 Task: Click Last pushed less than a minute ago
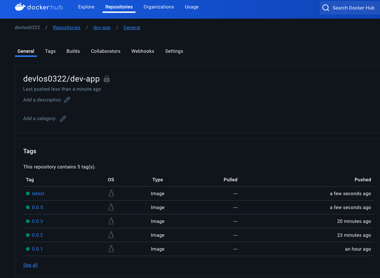[62, 89]
